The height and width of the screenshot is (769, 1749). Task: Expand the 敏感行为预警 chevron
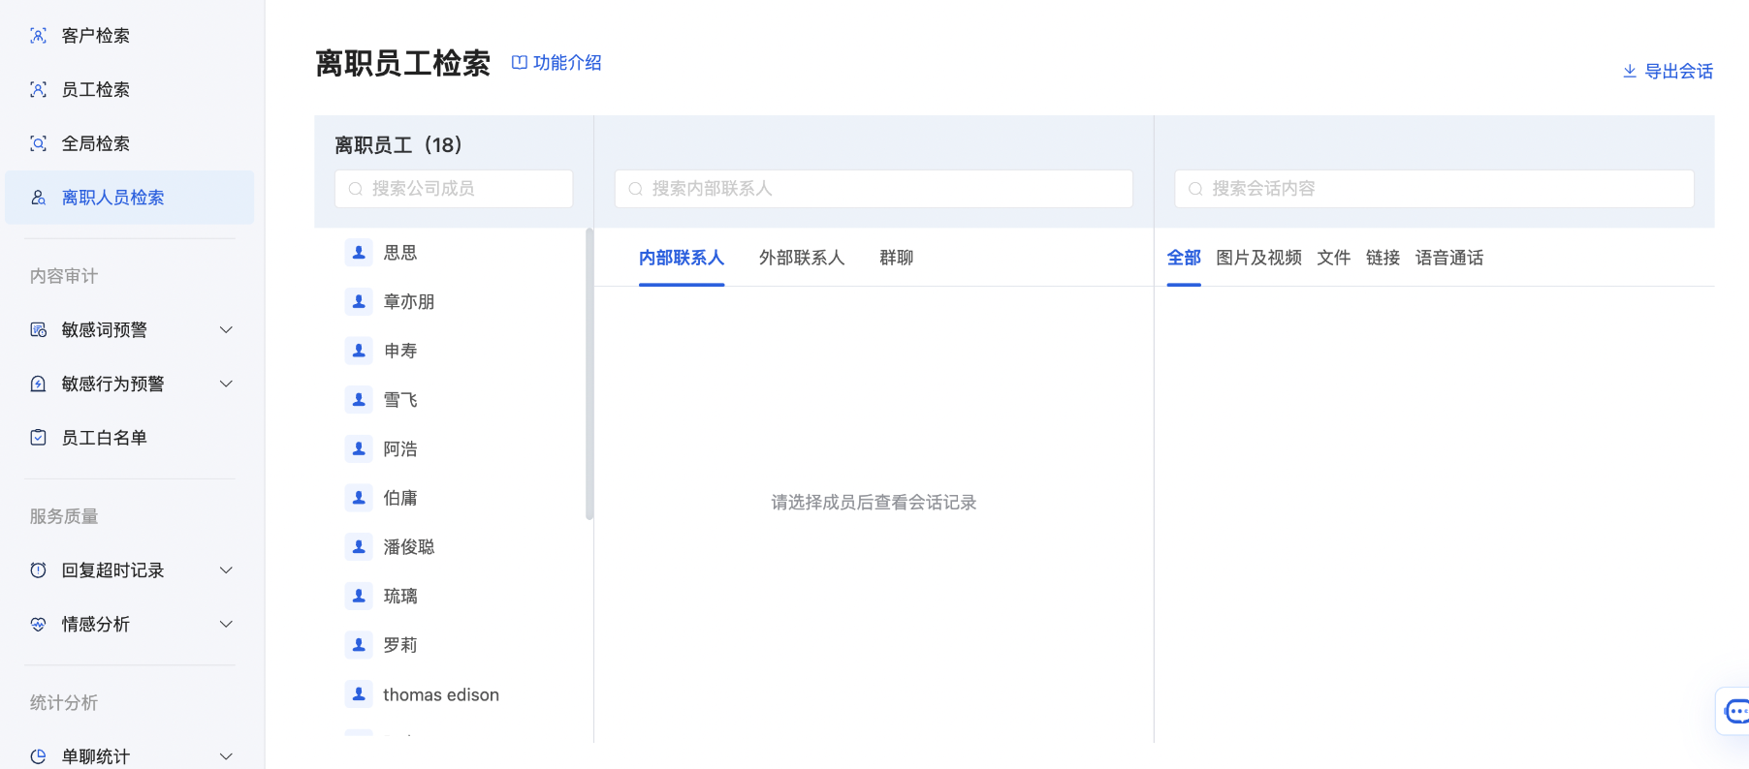[x=226, y=384]
